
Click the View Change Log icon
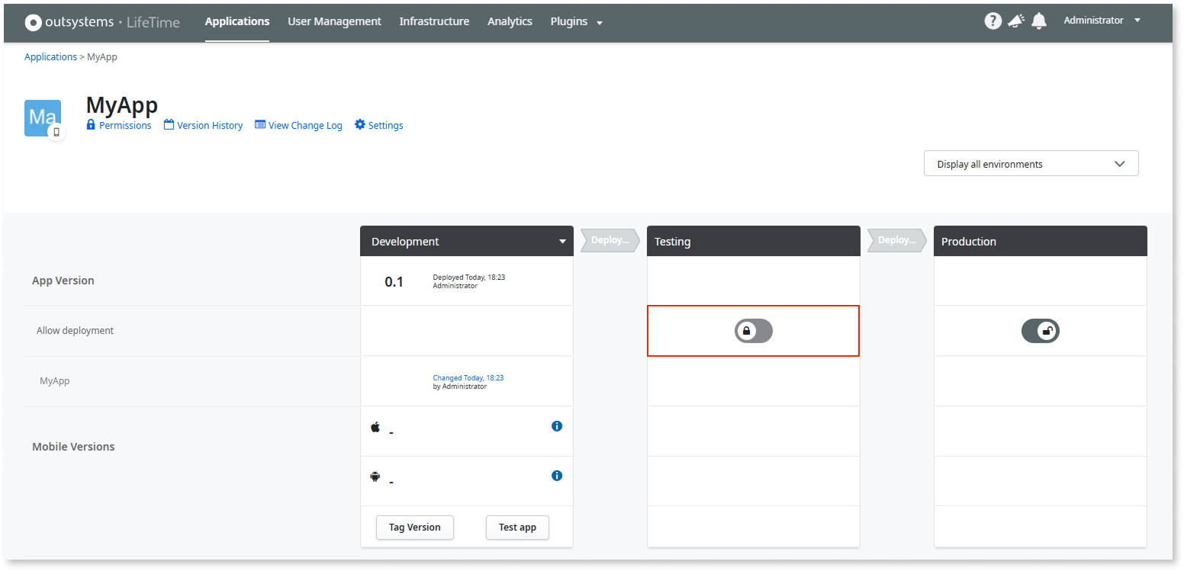[x=259, y=124]
